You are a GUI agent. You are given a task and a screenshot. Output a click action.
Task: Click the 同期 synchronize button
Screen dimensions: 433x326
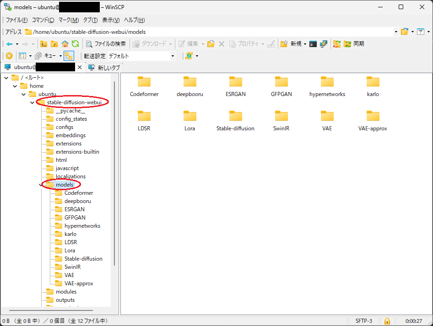(x=354, y=44)
